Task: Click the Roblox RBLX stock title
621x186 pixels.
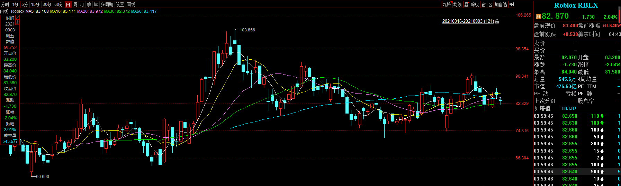Action: [576, 5]
